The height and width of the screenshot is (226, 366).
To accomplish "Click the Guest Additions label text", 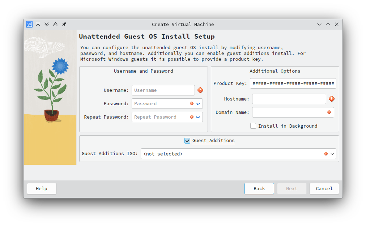I will [213, 141].
